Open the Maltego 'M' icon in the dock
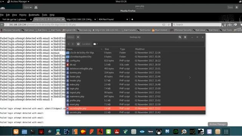Image resolution: width=242 pixels, height=136 pixels. coord(167,132)
